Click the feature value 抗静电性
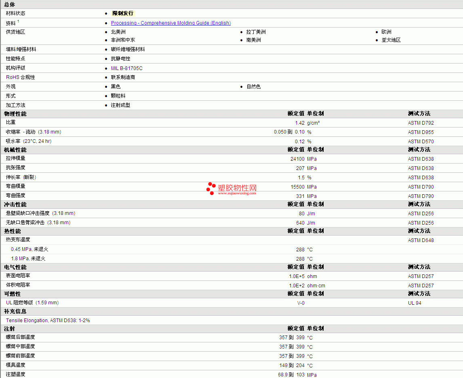Image resolution: width=463 pixels, height=378 pixels. (x=120, y=59)
